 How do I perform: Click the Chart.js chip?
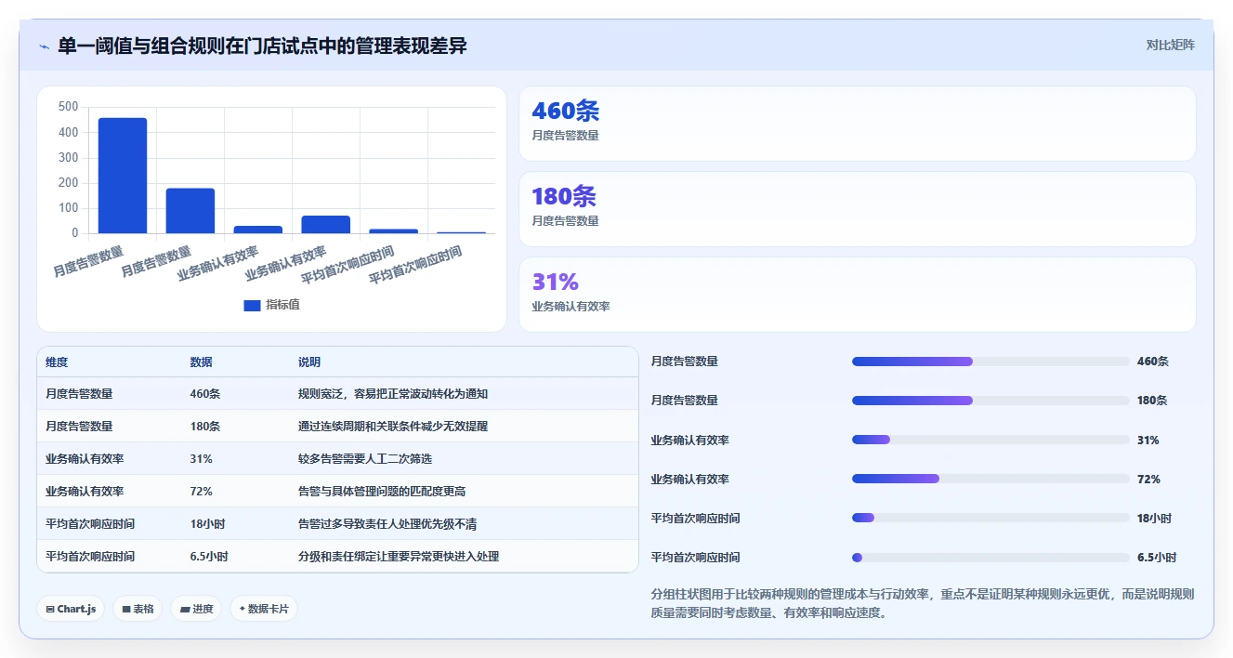(x=71, y=609)
